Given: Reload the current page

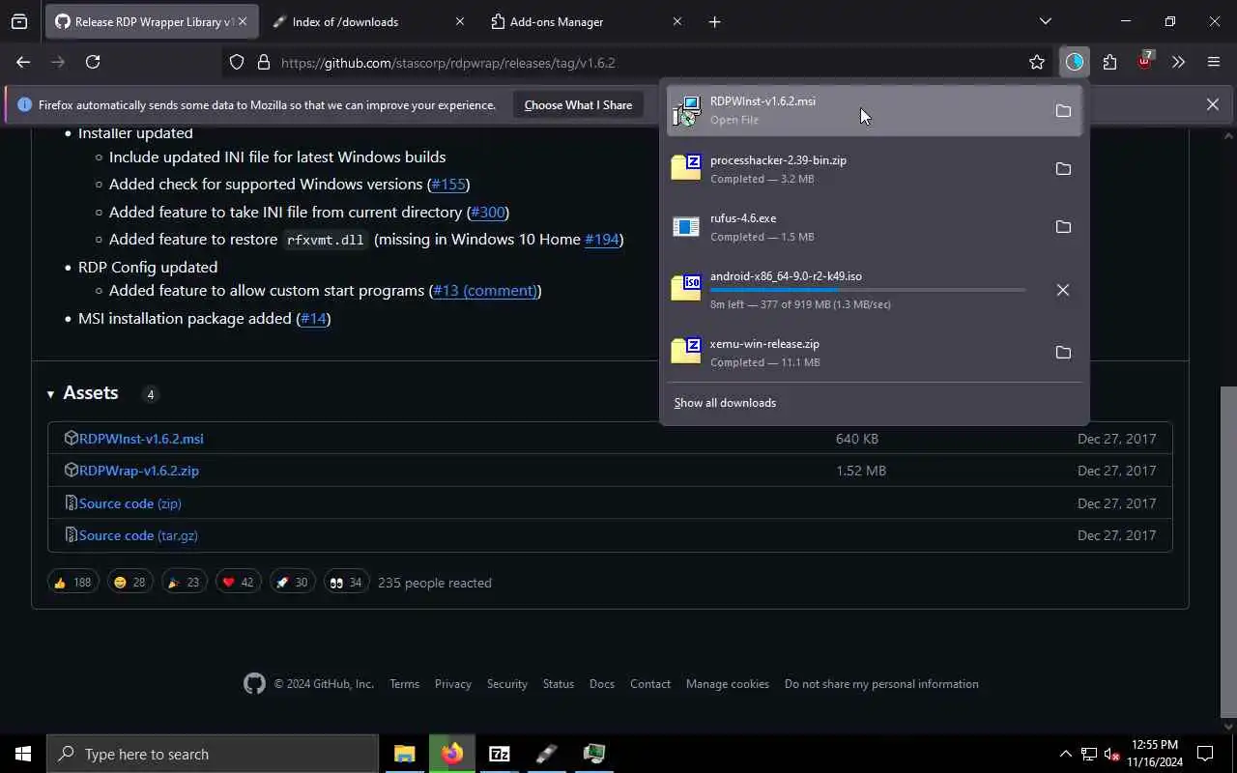Looking at the screenshot, I should click(93, 62).
